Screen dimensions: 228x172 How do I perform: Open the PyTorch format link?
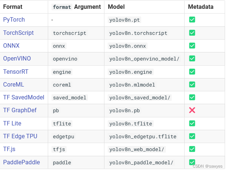coord(14,20)
